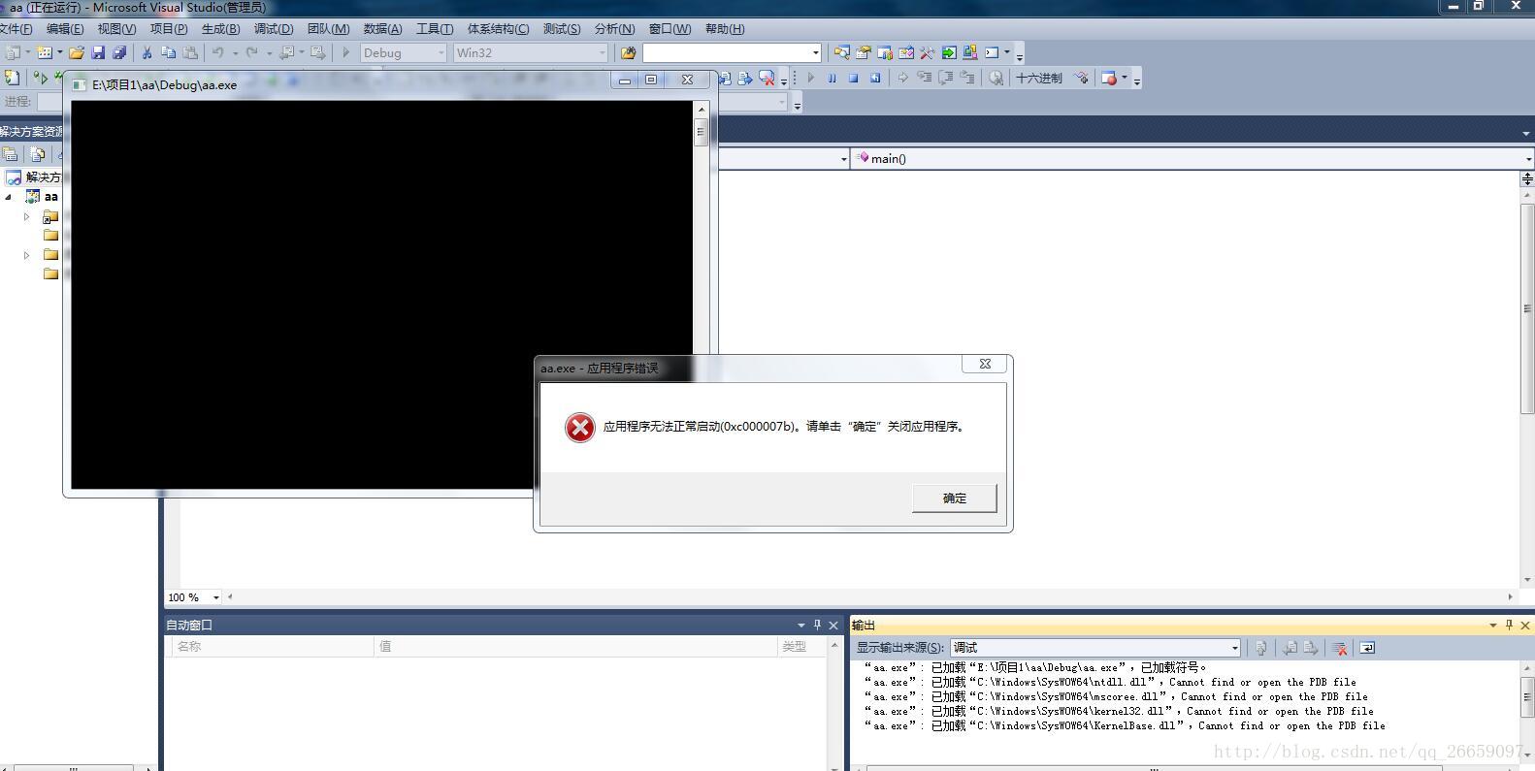
Task: Click the Step Over icon
Action: click(x=945, y=78)
